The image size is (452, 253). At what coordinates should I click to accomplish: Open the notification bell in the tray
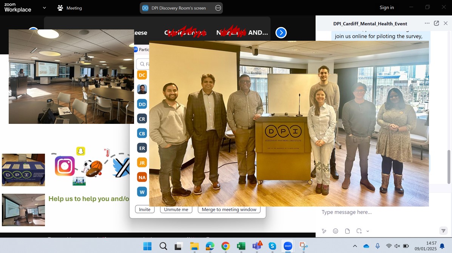pos(442,246)
